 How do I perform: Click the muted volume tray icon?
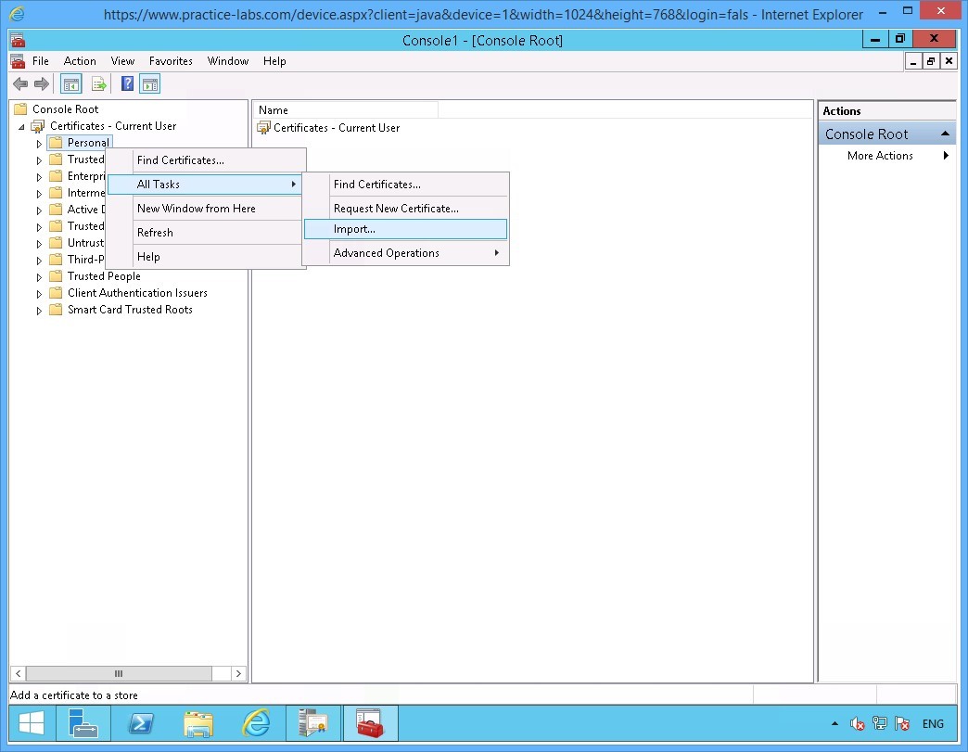(x=855, y=723)
